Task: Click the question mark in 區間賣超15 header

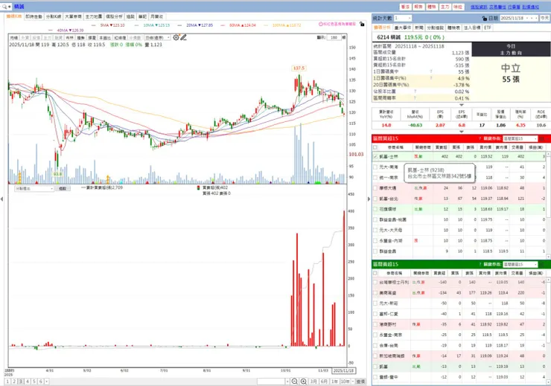Action: 480,264
